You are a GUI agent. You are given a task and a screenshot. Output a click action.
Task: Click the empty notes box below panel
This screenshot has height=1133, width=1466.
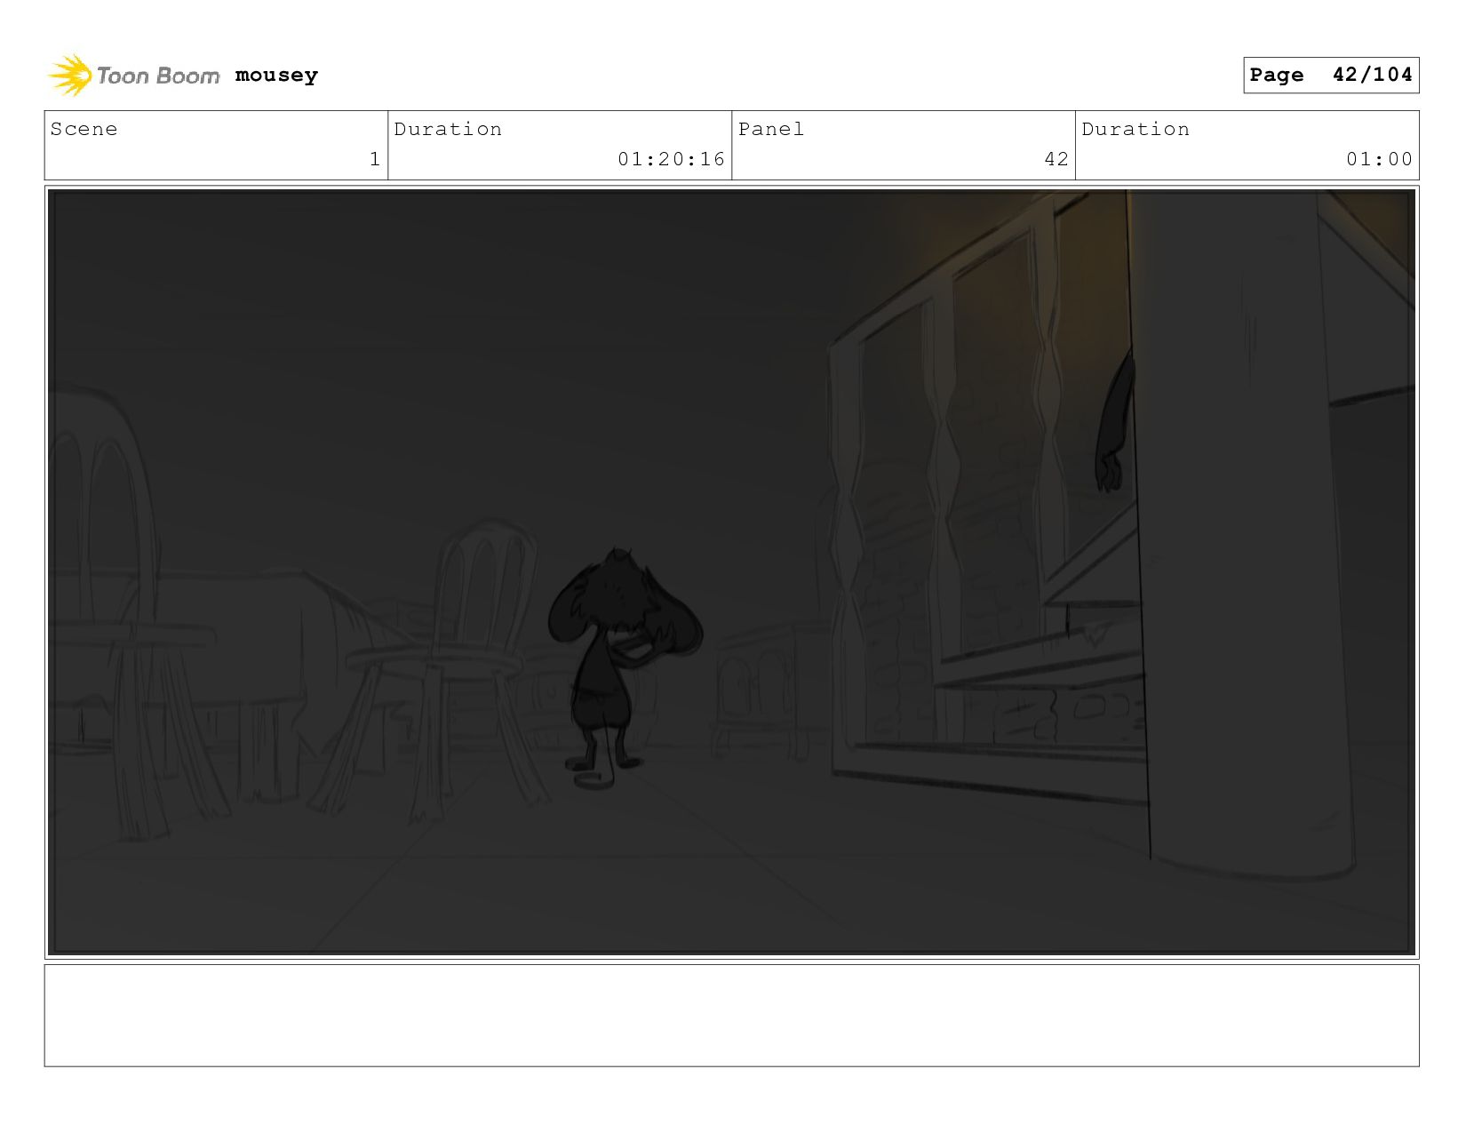731,1016
